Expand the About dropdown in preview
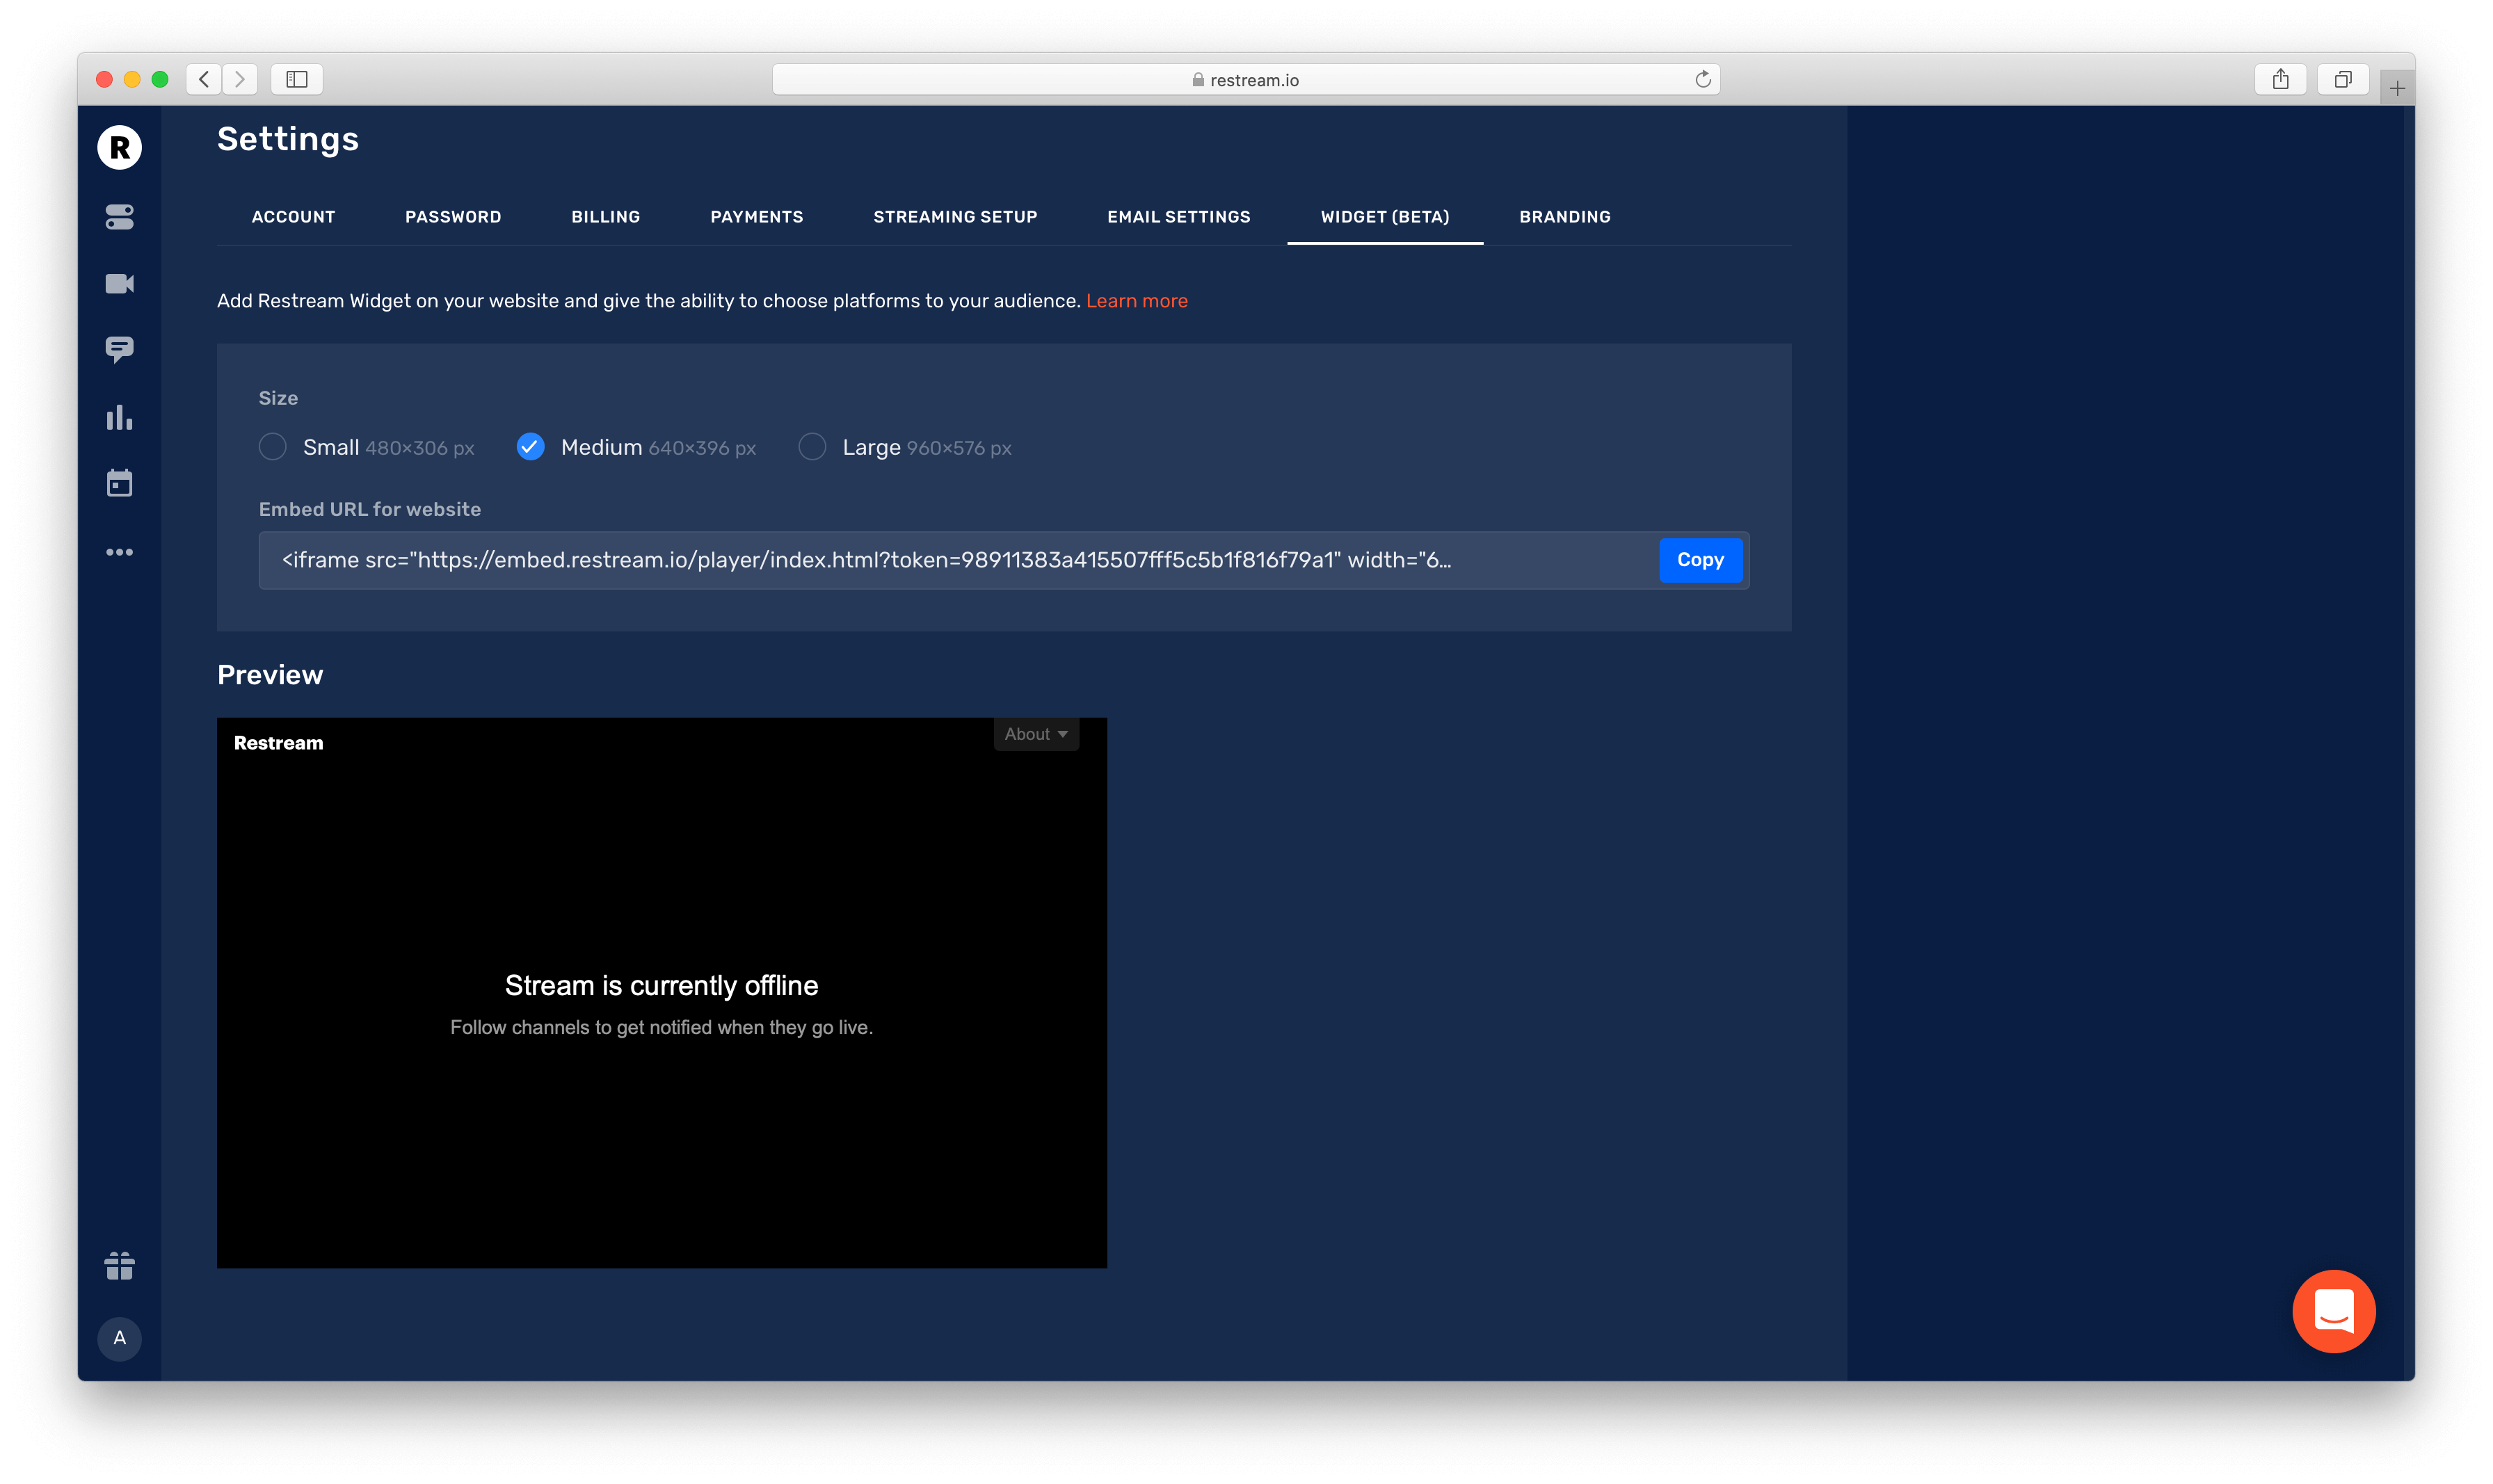The width and height of the screenshot is (2493, 1484). [1036, 734]
